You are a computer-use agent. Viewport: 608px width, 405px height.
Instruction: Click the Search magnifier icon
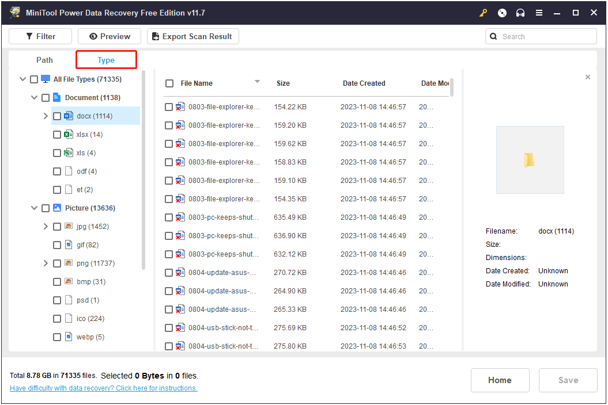click(x=493, y=36)
